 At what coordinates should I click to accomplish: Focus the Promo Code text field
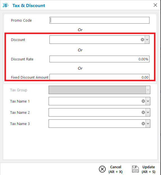pos(99,20)
